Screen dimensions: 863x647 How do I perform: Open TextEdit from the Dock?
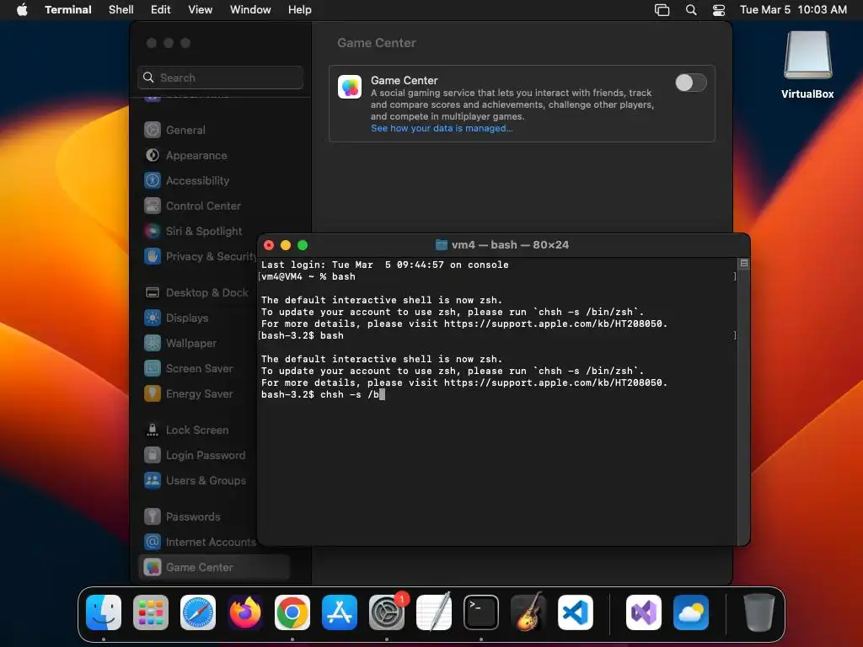click(434, 612)
